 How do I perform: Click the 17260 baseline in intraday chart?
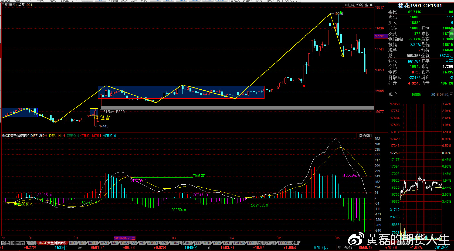click(x=395, y=153)
